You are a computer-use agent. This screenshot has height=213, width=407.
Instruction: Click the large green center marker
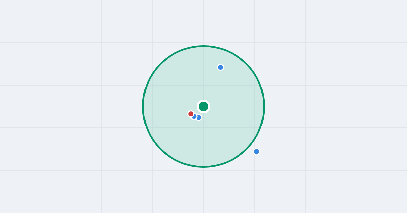[x=203, y=106]
